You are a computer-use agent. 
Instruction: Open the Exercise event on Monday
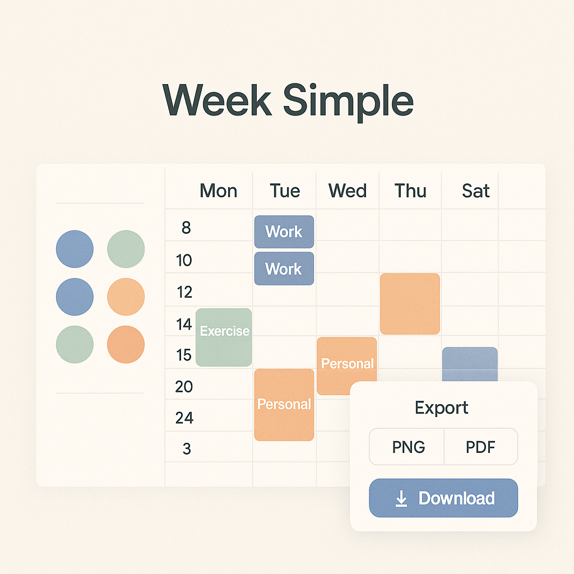click(224, 337)
